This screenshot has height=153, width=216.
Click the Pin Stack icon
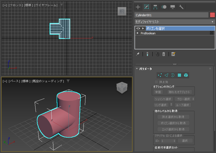[x=138, y=54]
